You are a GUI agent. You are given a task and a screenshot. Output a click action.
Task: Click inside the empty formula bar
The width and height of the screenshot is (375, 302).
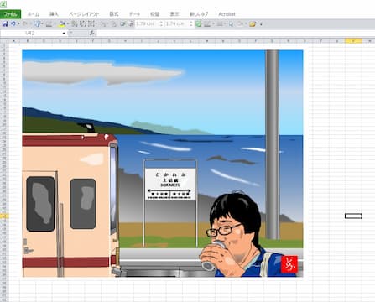tap(235, 33)
